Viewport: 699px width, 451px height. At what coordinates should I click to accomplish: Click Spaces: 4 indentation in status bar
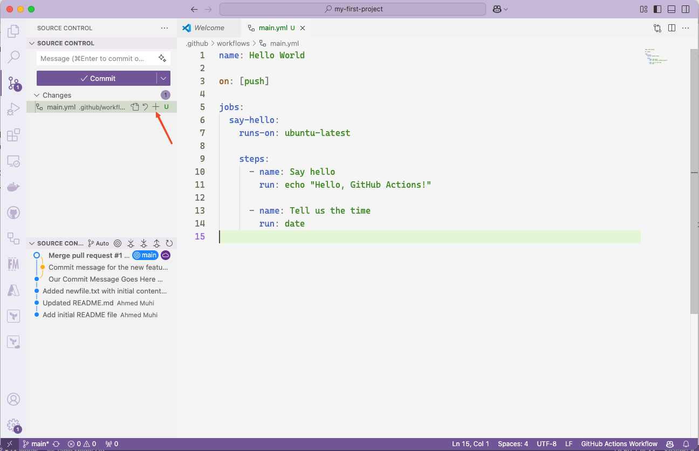(x=513, y=444)
